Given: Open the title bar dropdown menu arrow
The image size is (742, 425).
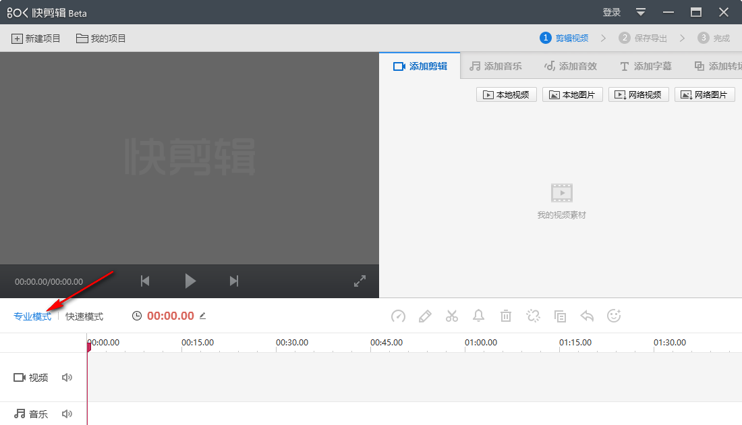Looking at the screenshot, I should click(641, 13).
